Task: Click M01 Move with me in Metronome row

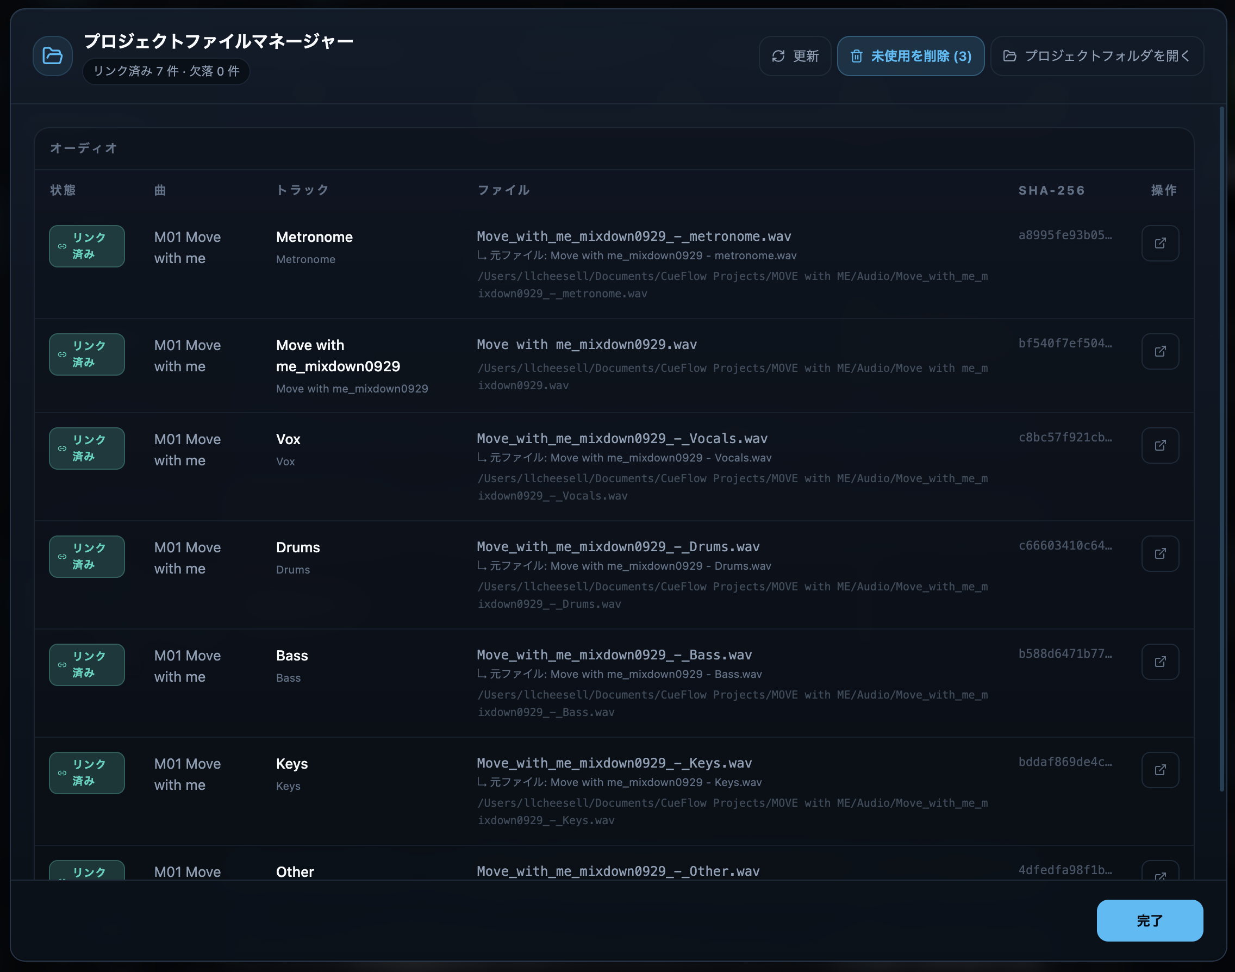Action: coord(187,247)
